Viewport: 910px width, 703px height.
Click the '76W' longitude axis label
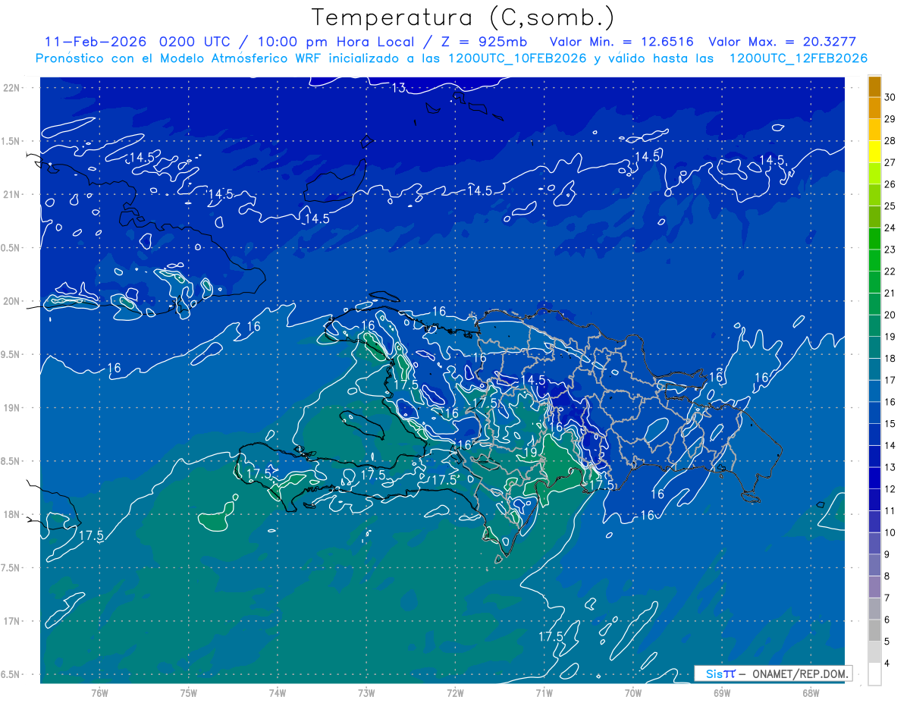pyautogui.click(x=99, y=692)
